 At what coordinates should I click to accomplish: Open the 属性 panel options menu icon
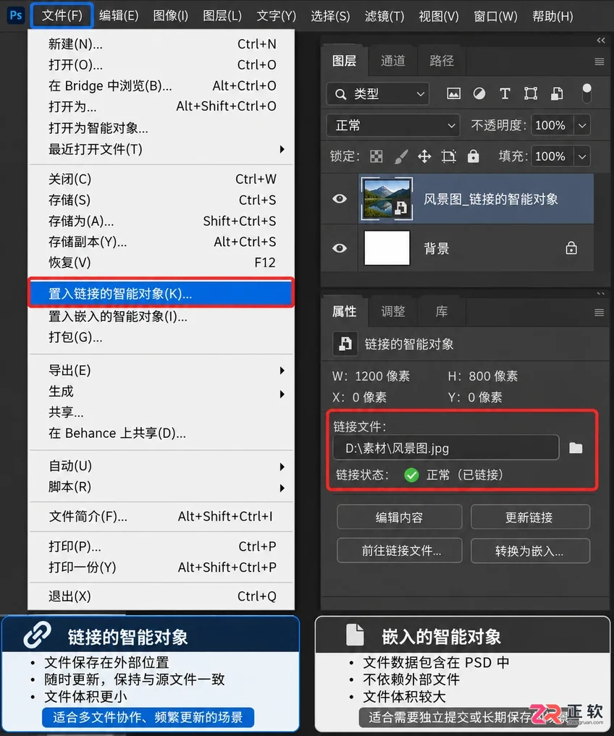pyautogui.click(x=599, y=312)
